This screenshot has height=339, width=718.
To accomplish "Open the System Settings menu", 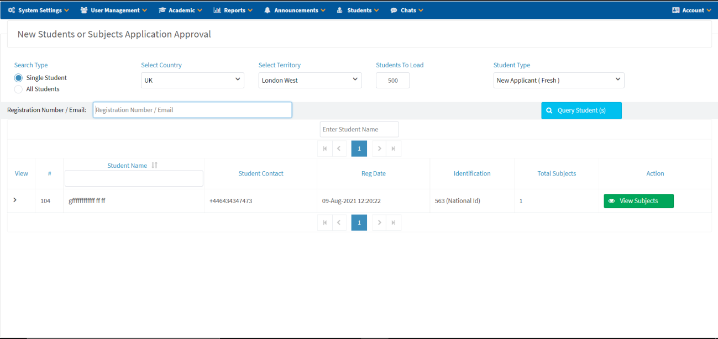I will [x=39, y=10].
